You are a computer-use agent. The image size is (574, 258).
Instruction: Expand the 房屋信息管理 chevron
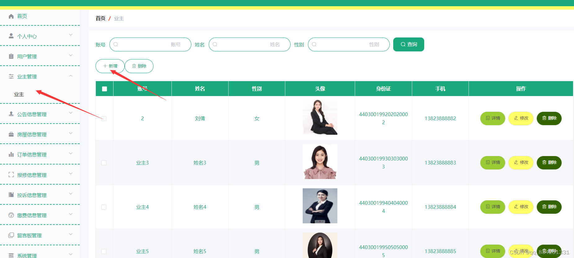coord(71,133)
